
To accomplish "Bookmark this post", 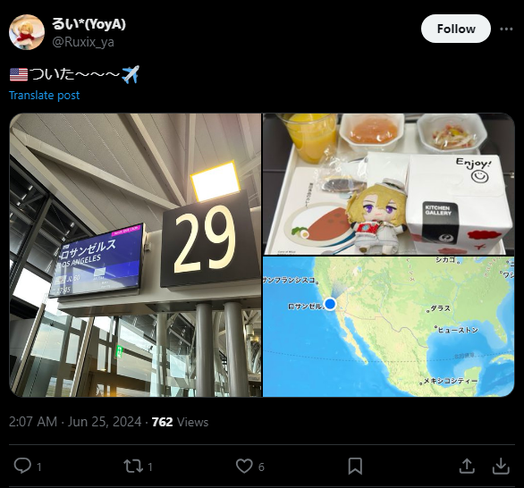I will (x=355, y=466).
